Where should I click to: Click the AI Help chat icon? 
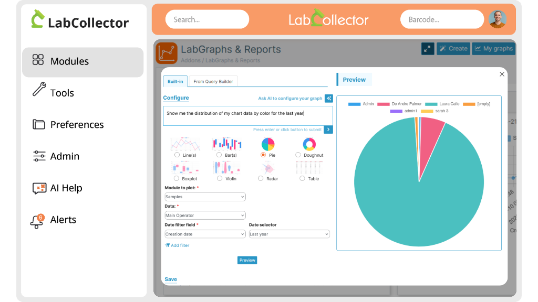tap(39, 188)
